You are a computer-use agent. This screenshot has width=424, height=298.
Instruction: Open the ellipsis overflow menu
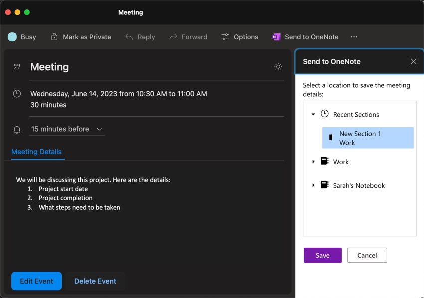coord(354,37)
